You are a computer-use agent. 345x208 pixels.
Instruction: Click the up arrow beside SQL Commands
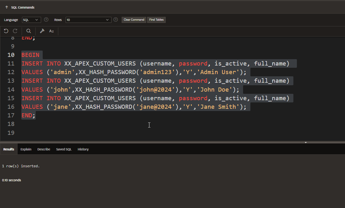[7, 7]
